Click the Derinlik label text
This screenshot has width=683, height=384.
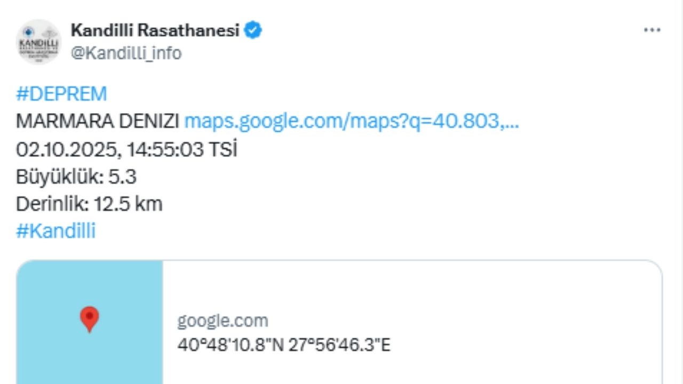click(x=51, y=204)
